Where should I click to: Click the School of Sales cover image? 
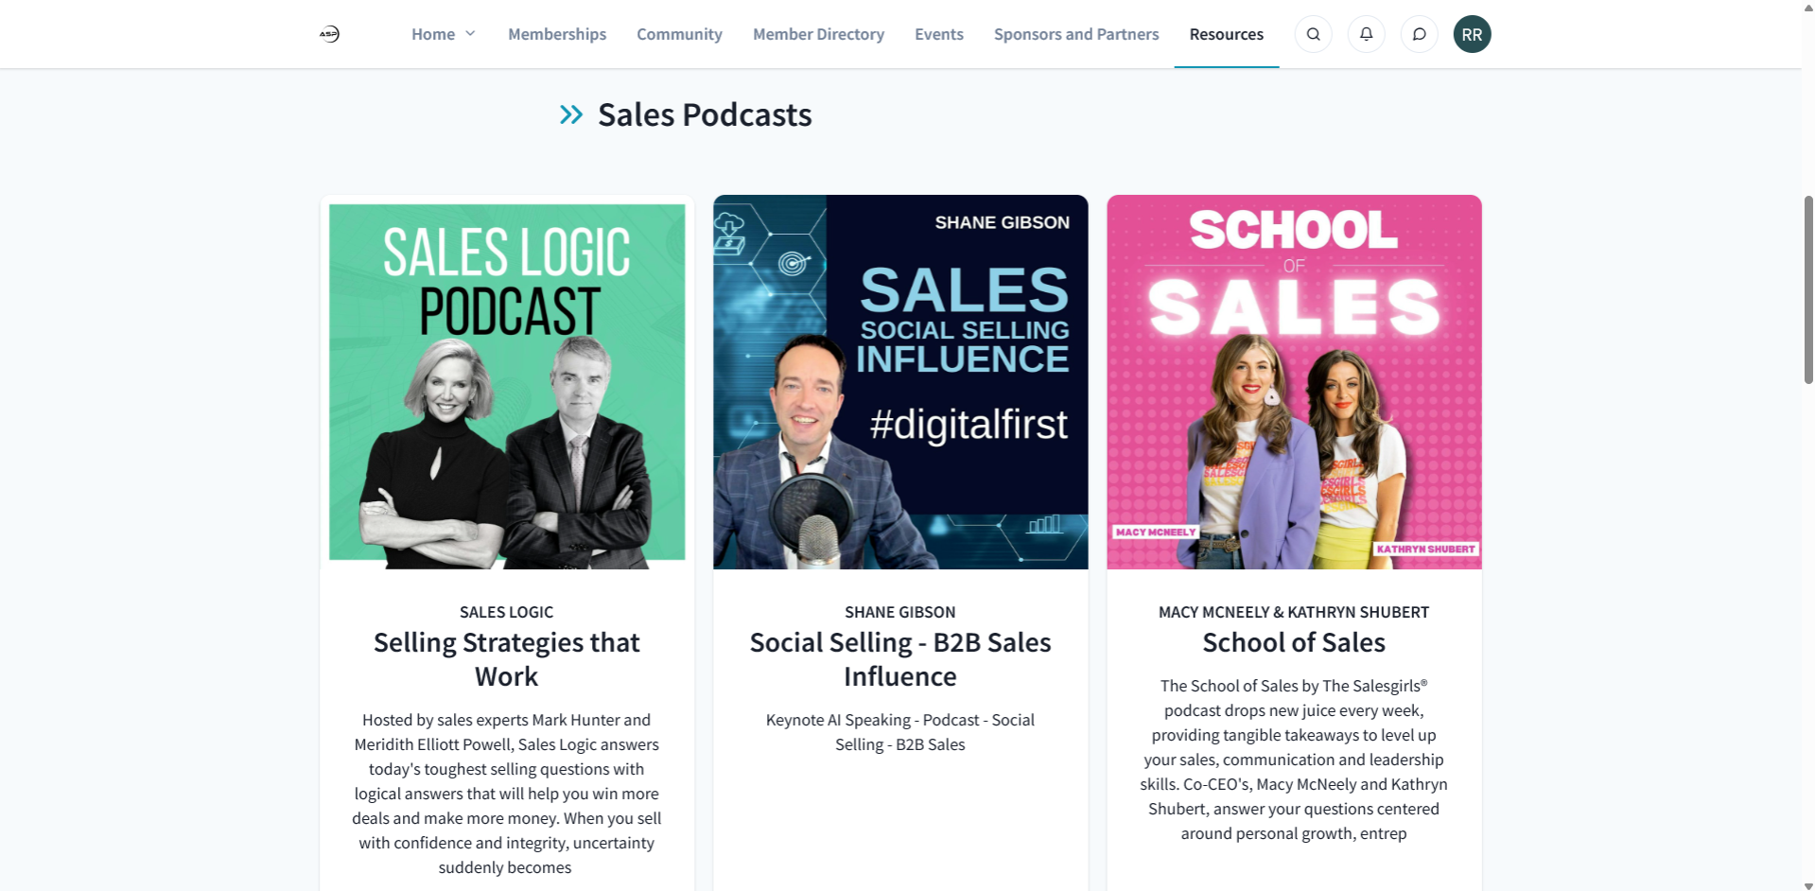point(1294,382)
